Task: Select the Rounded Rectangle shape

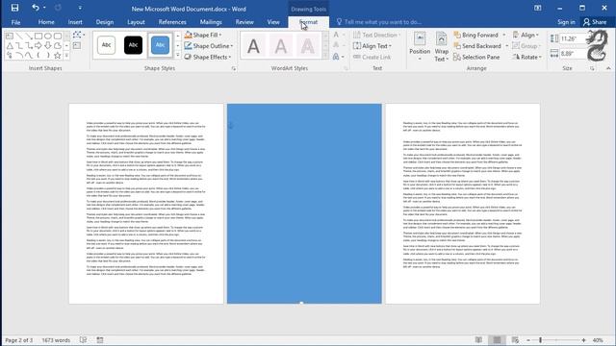Action: pos(58,37)
